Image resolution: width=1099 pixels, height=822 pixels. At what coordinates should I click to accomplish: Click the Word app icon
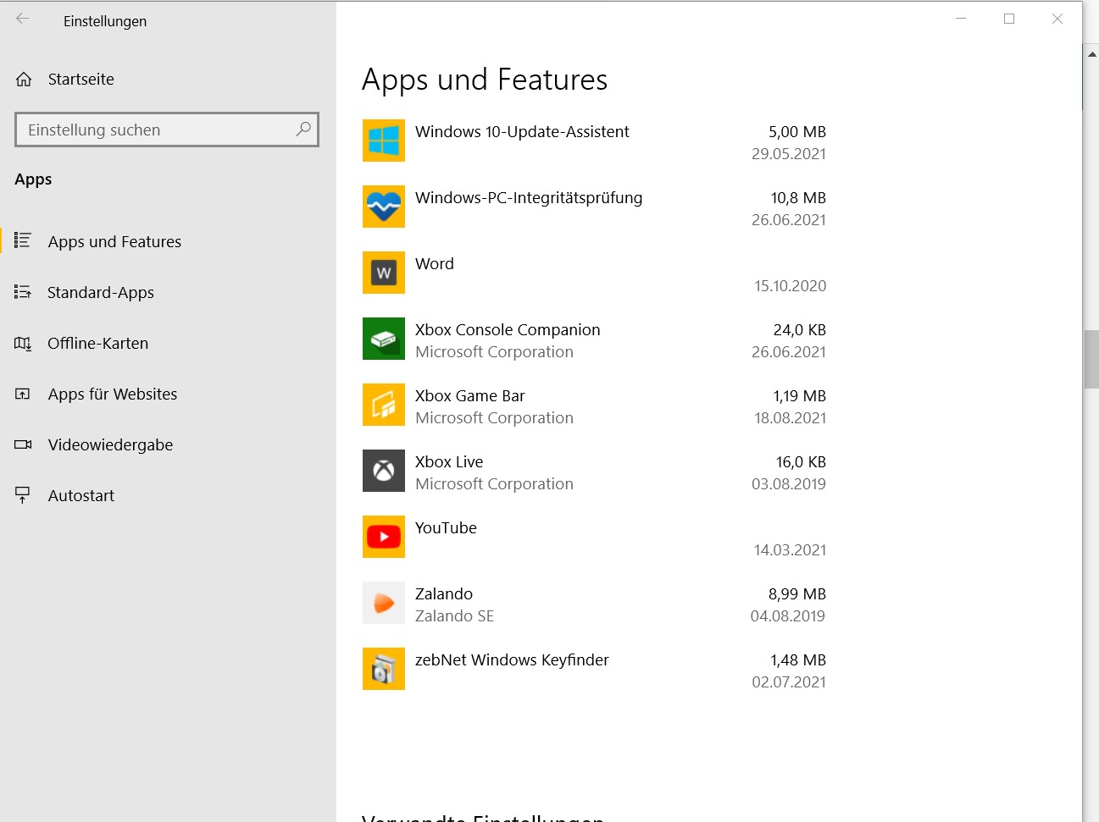383,273
